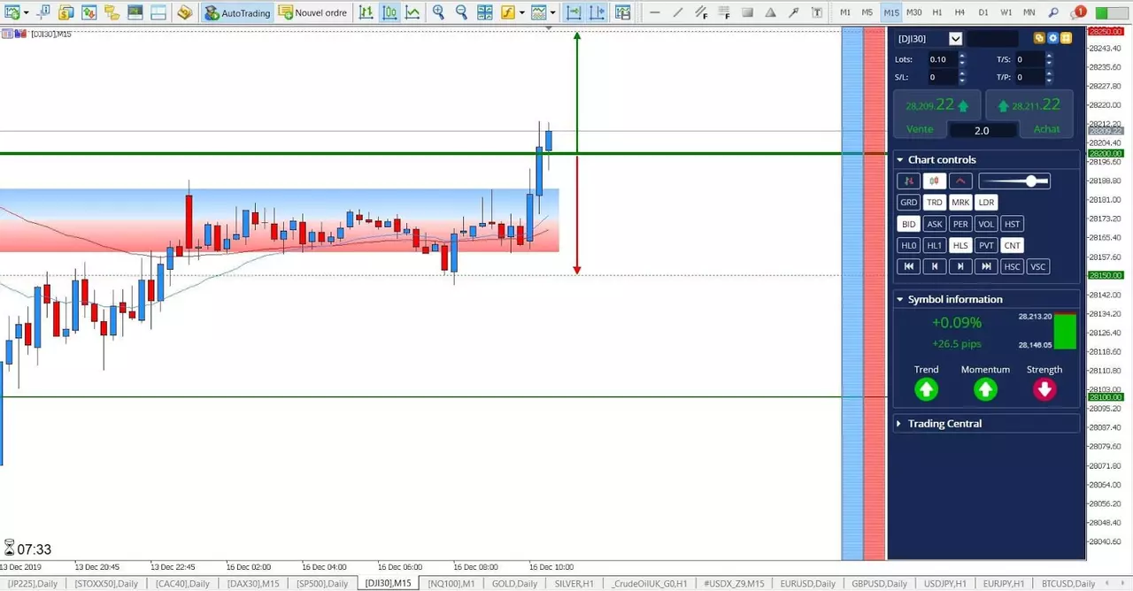Screen dimensions: 1133x591
Task: Draw a trendline
Action: [678, 13]
